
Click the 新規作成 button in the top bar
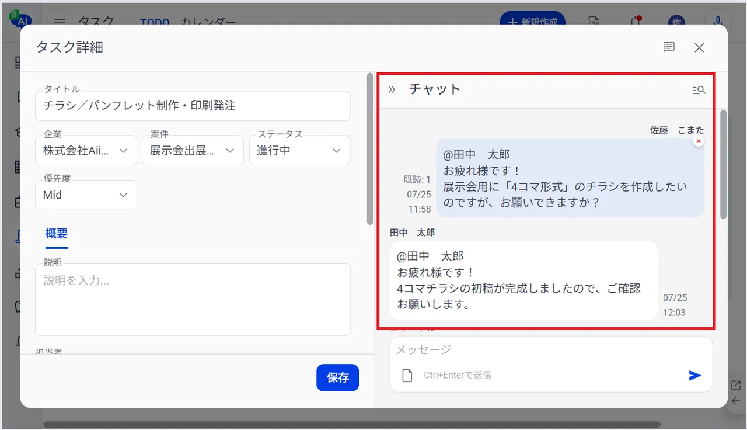click(x=532, y=19)
